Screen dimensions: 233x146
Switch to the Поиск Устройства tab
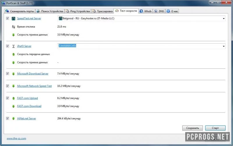pyautogui.click(x=50, y=11)
